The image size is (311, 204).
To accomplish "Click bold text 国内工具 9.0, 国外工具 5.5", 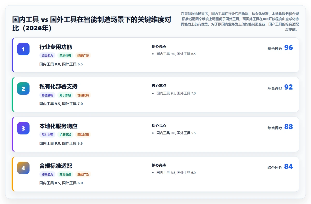I will [61, 143].
